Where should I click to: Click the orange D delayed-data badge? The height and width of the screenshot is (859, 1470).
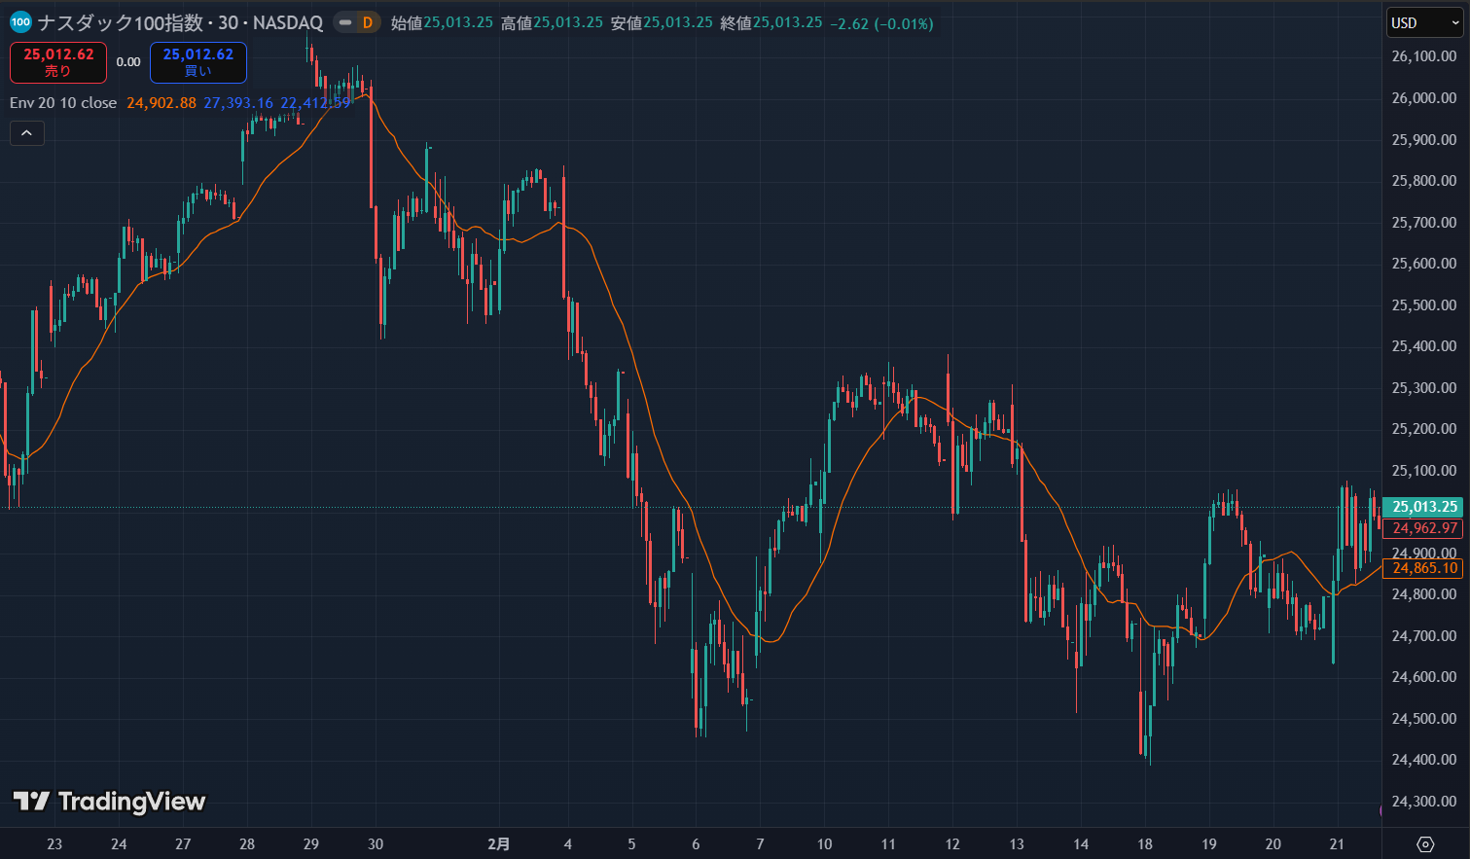tap(367, 22)
